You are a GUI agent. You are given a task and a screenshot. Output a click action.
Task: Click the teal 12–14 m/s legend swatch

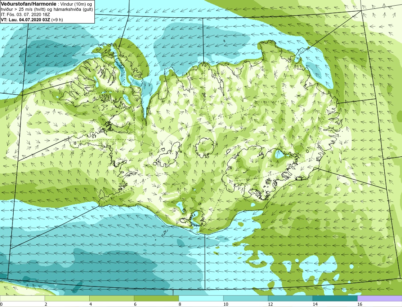point(290,298)
